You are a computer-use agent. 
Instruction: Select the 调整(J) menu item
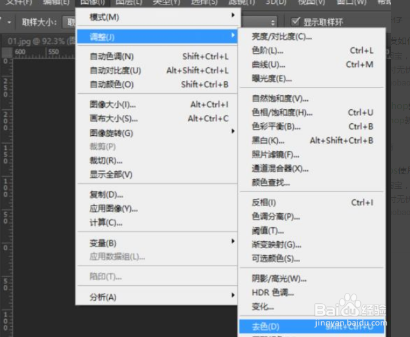tap(157, 36)
